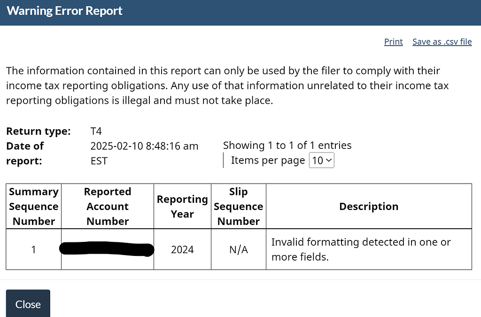This screenshot has width=481, height=317.
Task: Close the Warning Error Report dialog
Action: pyautogui.click(x=28, y=303)
